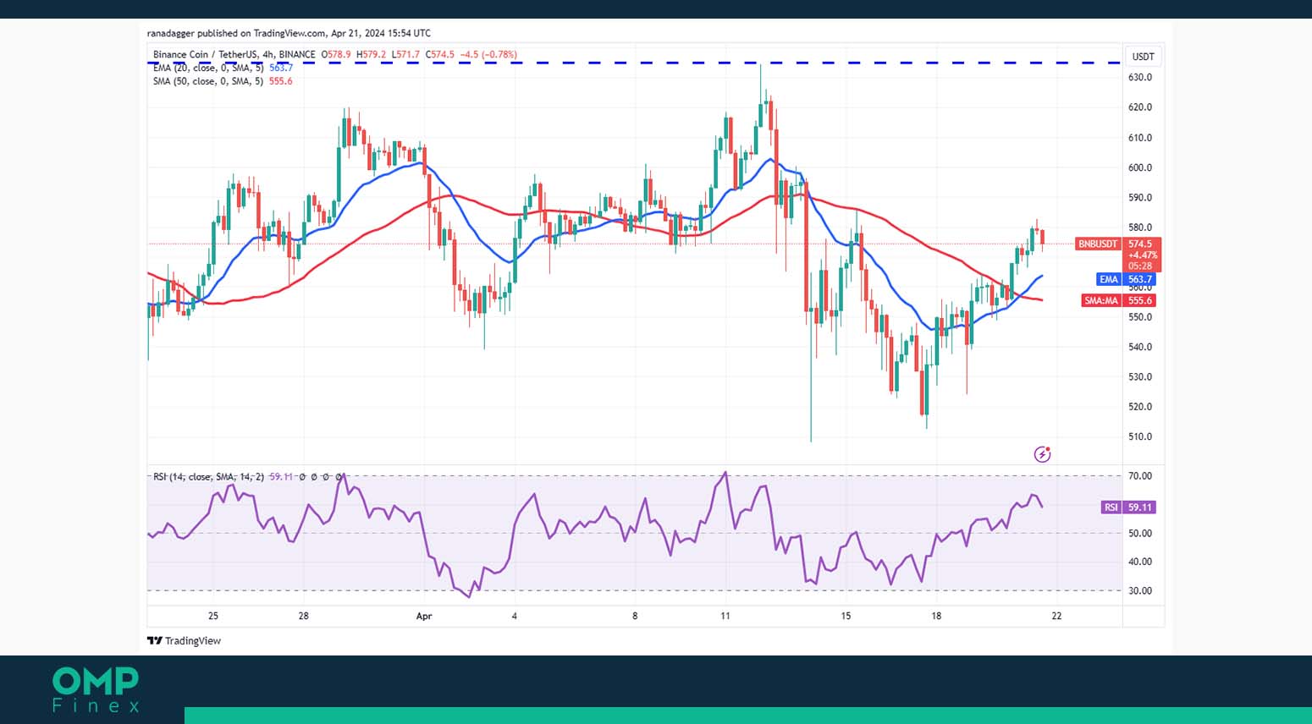Click the purple RSI tag on axis
The height and width of the screenshot is (724, 1312).
pos(1111,507)
